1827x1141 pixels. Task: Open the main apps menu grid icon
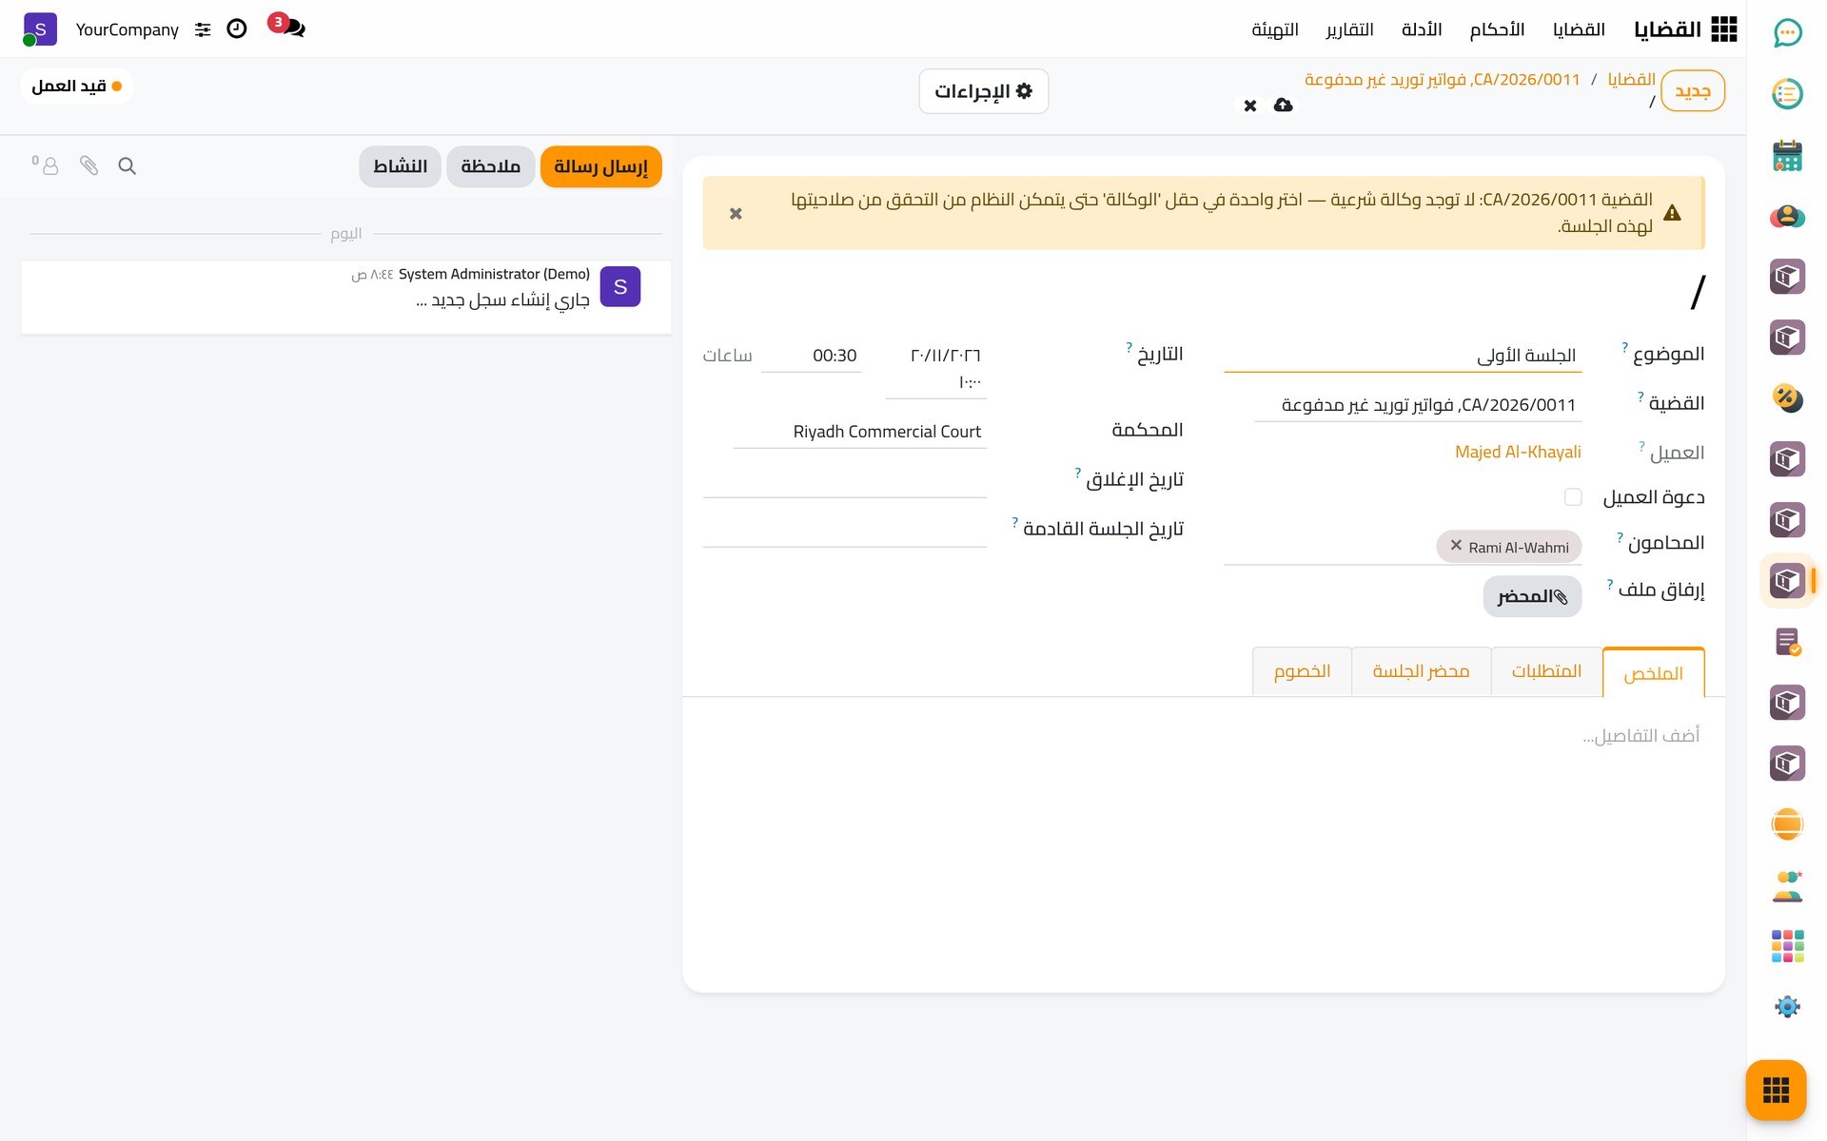tap(1723, 29)
